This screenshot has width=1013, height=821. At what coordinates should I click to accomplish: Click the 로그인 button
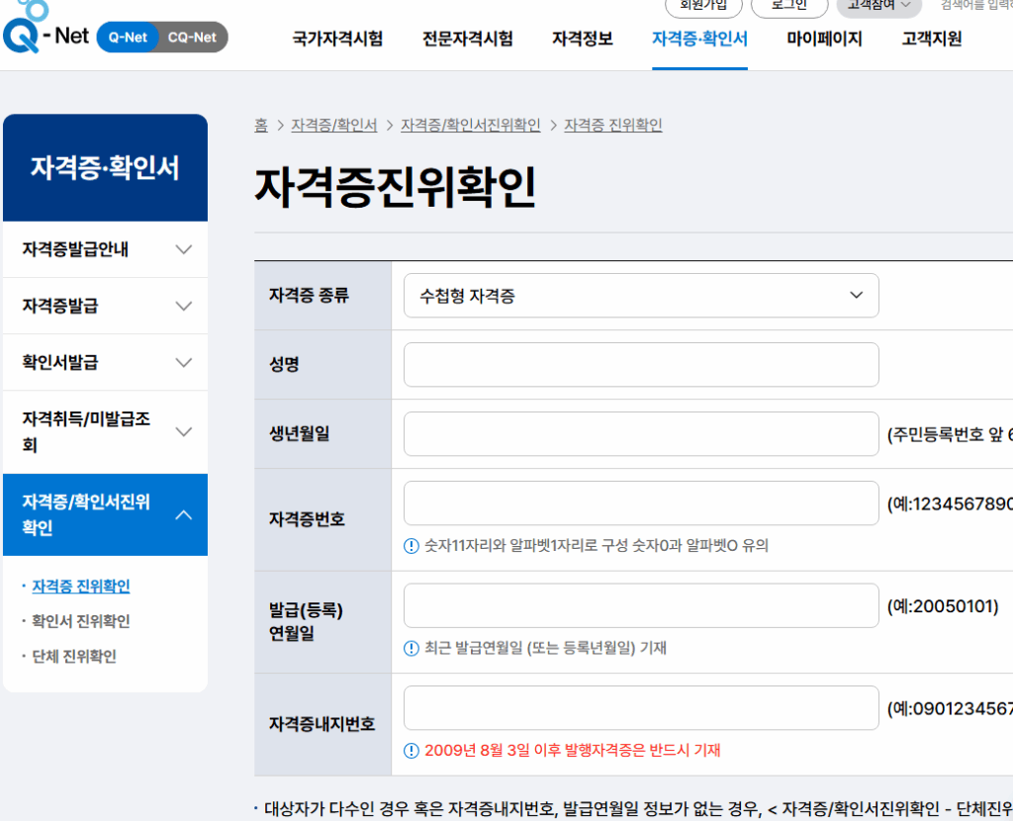pos(788,6)
